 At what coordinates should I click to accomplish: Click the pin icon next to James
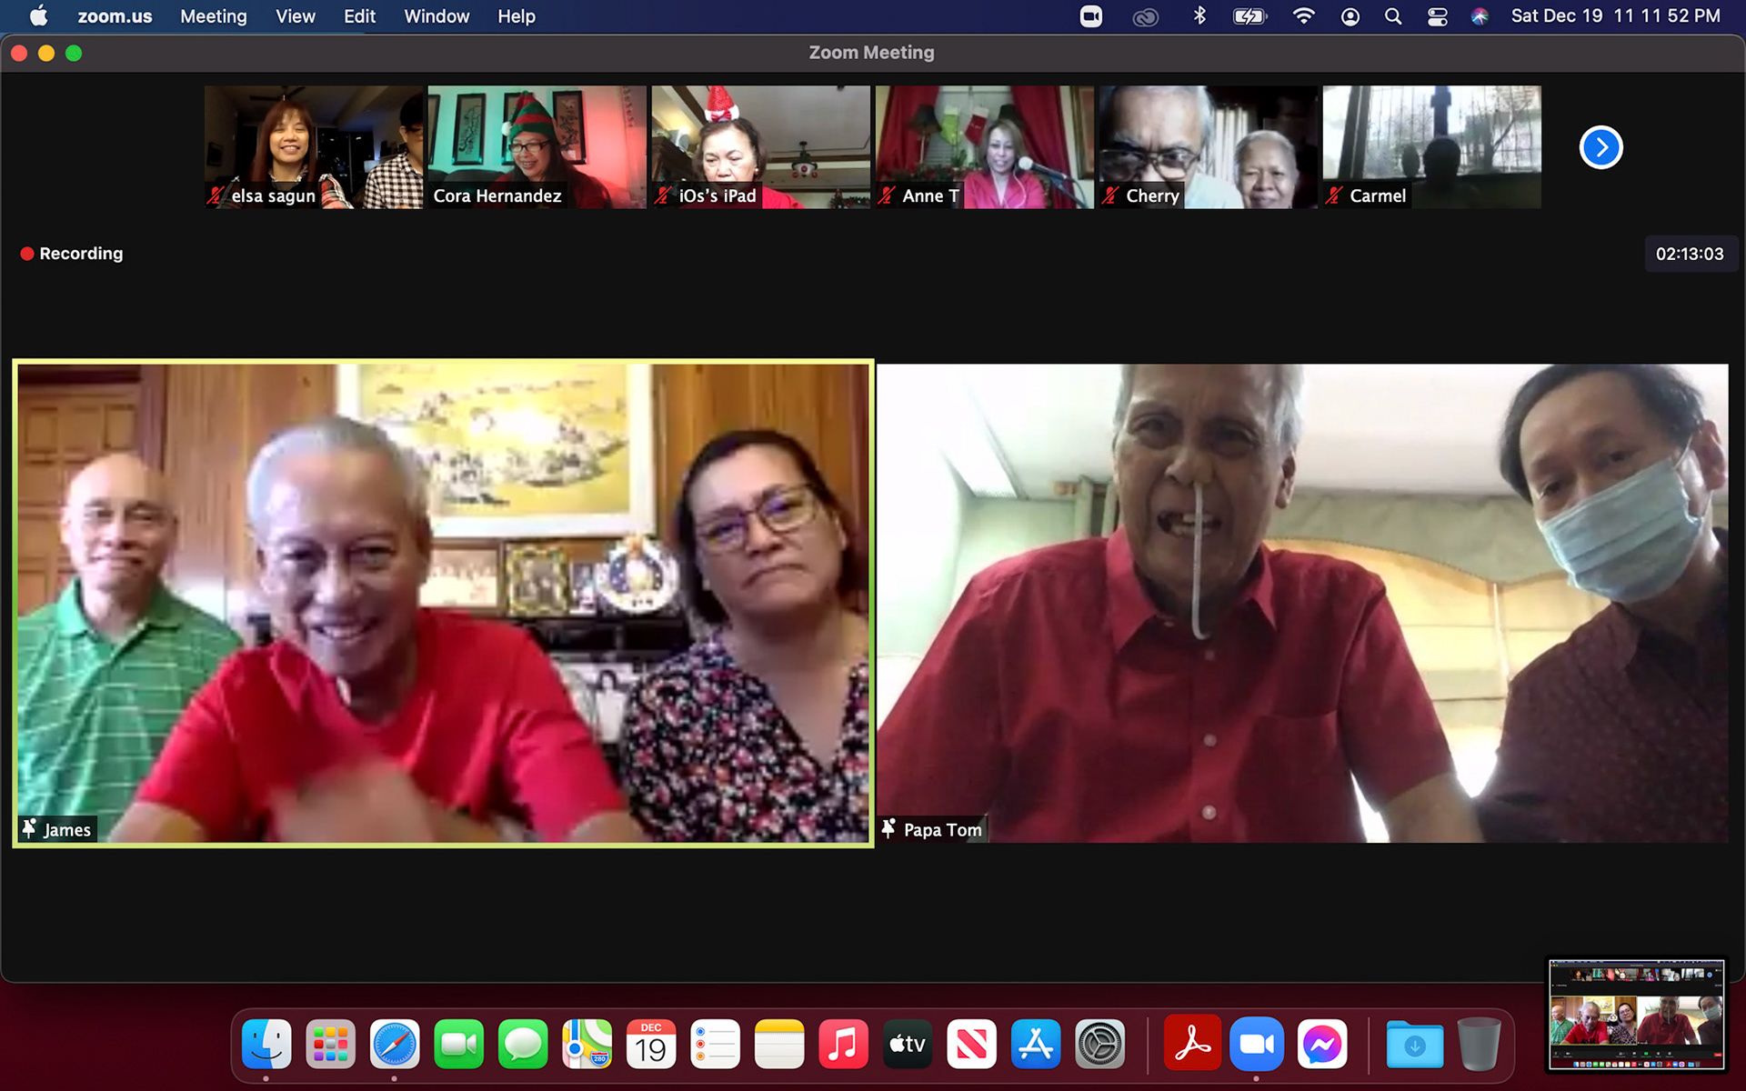click(x=30, y=828)
